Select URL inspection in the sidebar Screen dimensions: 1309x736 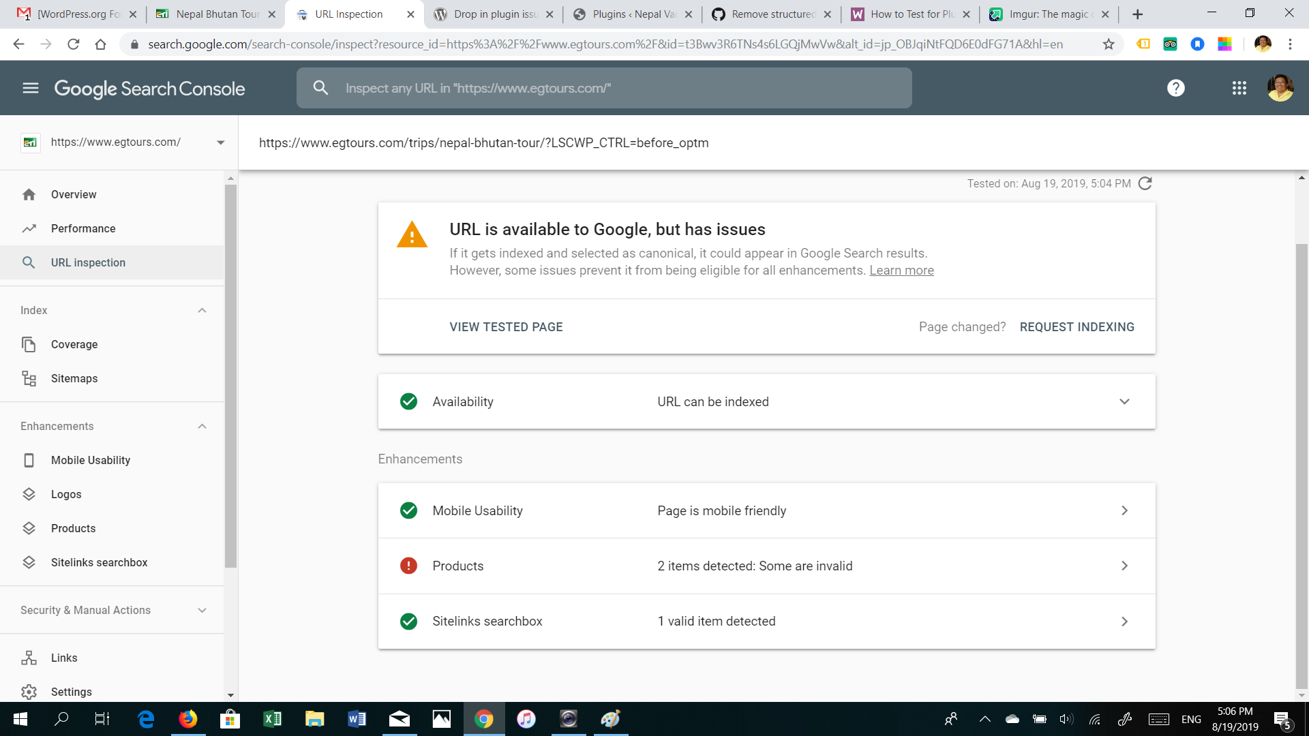(x=112, y=262)
